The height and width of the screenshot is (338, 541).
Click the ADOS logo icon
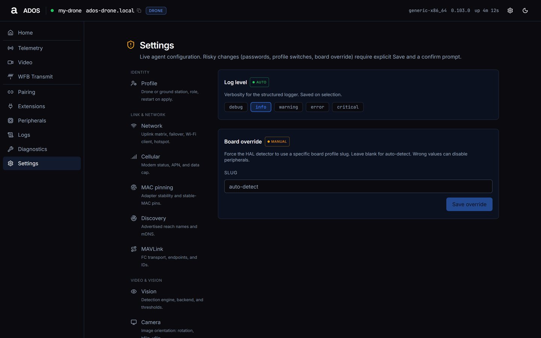click(14, 11)
